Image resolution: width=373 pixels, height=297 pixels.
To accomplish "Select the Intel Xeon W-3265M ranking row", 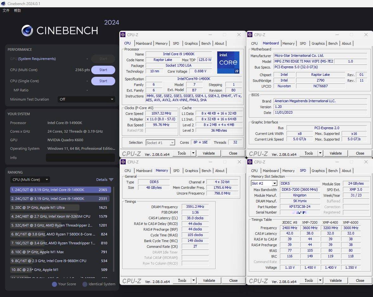I will tap(60, 216).
